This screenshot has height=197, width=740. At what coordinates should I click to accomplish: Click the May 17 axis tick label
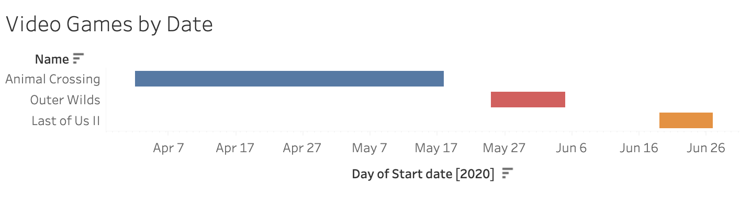point(436,148)
